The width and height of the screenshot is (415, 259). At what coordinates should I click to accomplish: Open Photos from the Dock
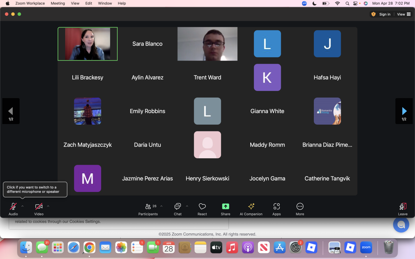[121, 248]
